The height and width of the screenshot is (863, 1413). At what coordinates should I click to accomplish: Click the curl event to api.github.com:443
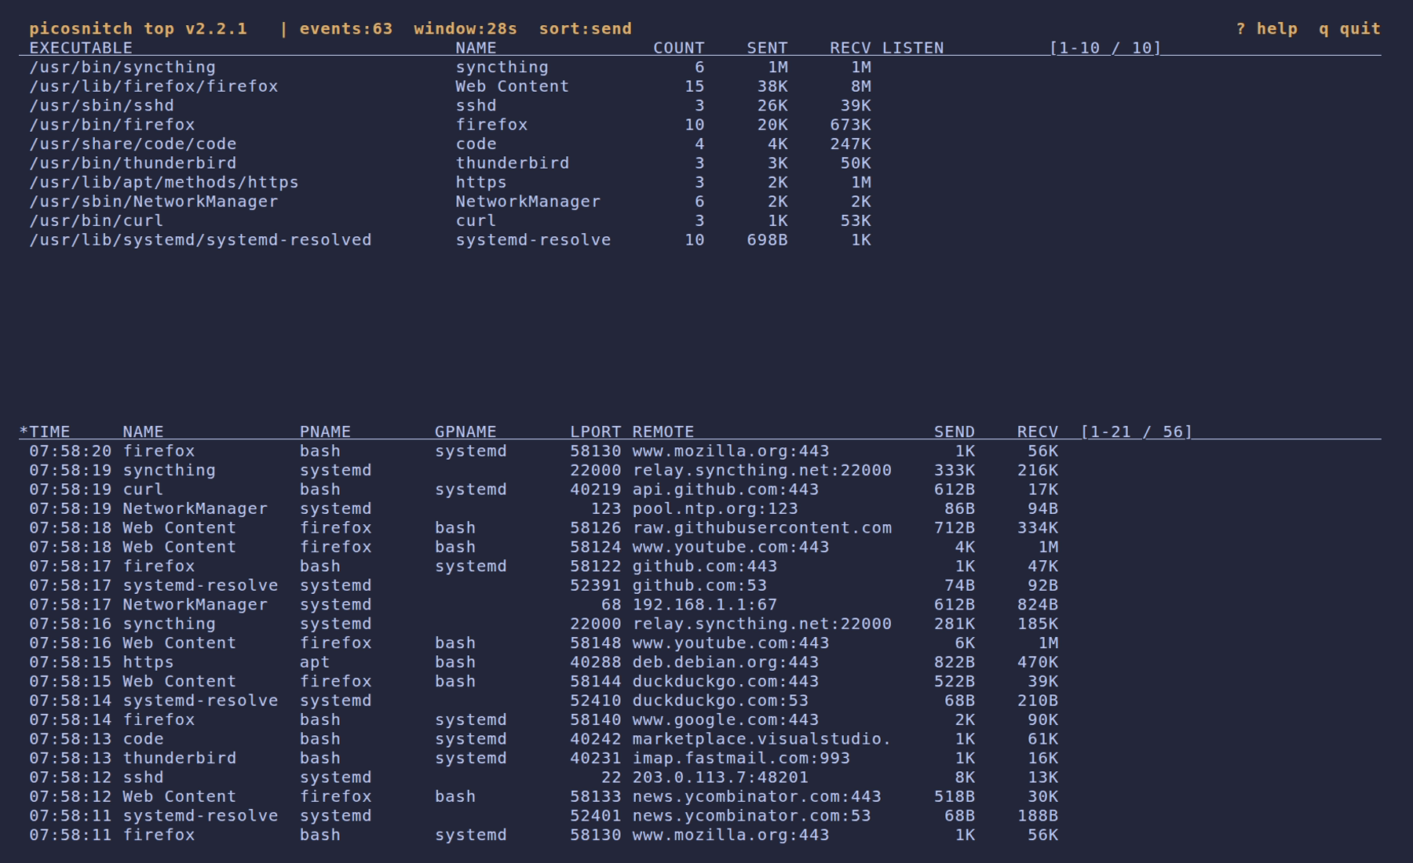pos(700,490)
